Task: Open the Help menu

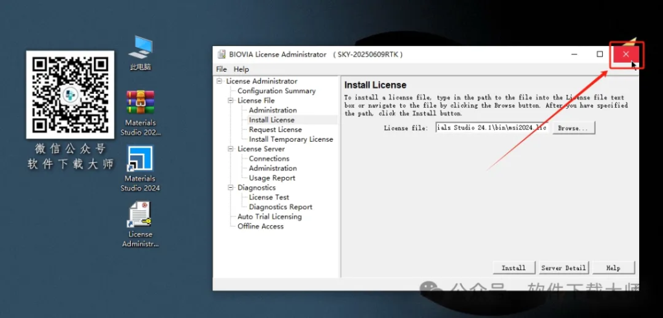Action: (241, 69)
